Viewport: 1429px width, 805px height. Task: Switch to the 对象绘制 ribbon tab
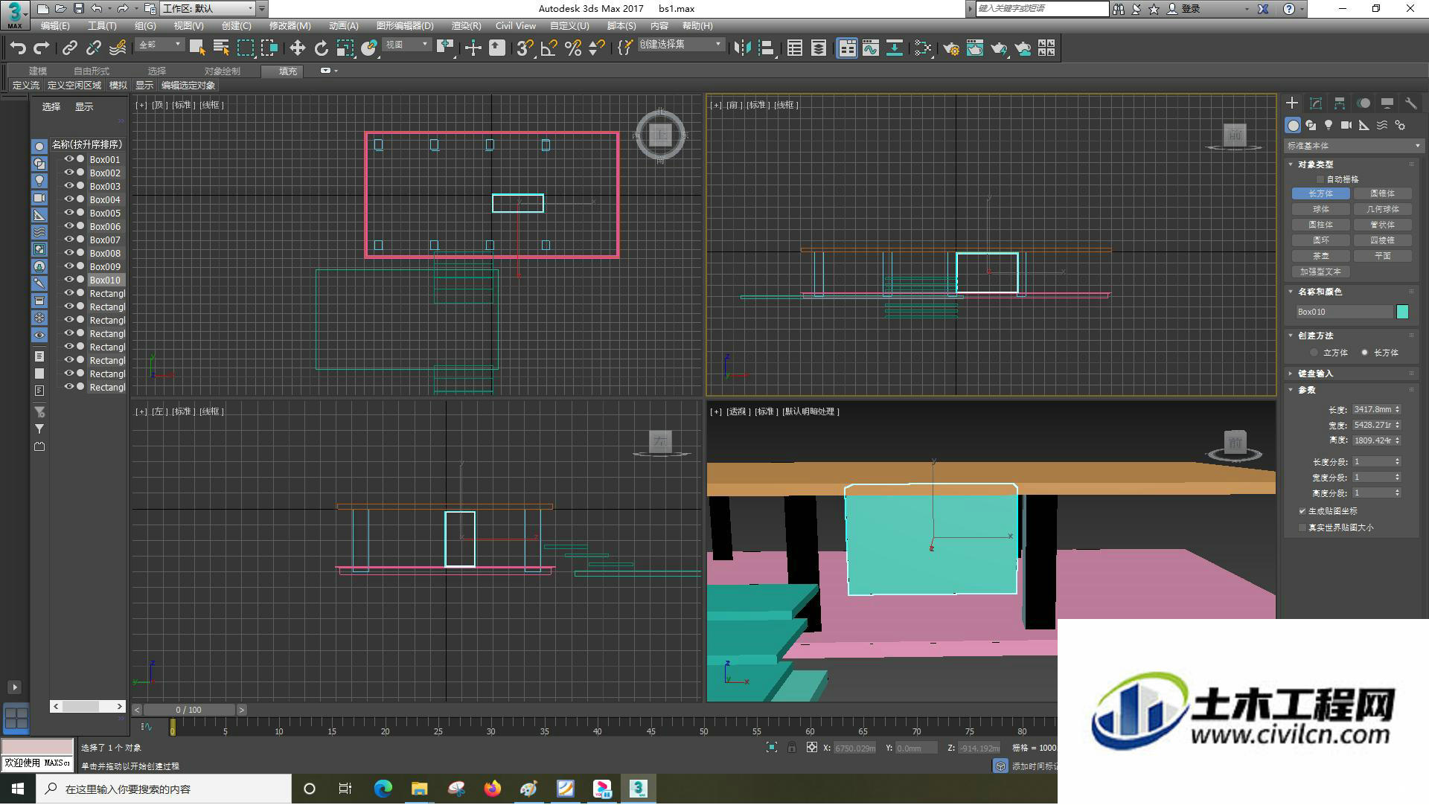[222, 71]
